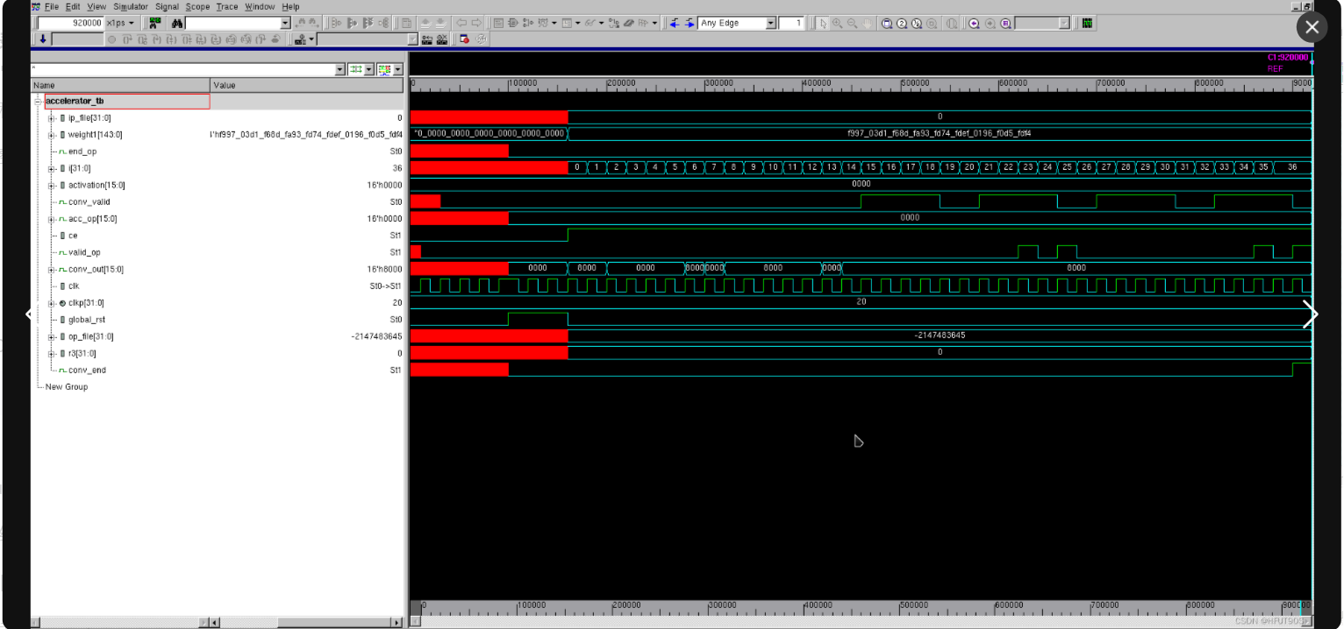The image size is (1344, 629).
Task: Open the Trace menu
Action: [x=227, y=7]
